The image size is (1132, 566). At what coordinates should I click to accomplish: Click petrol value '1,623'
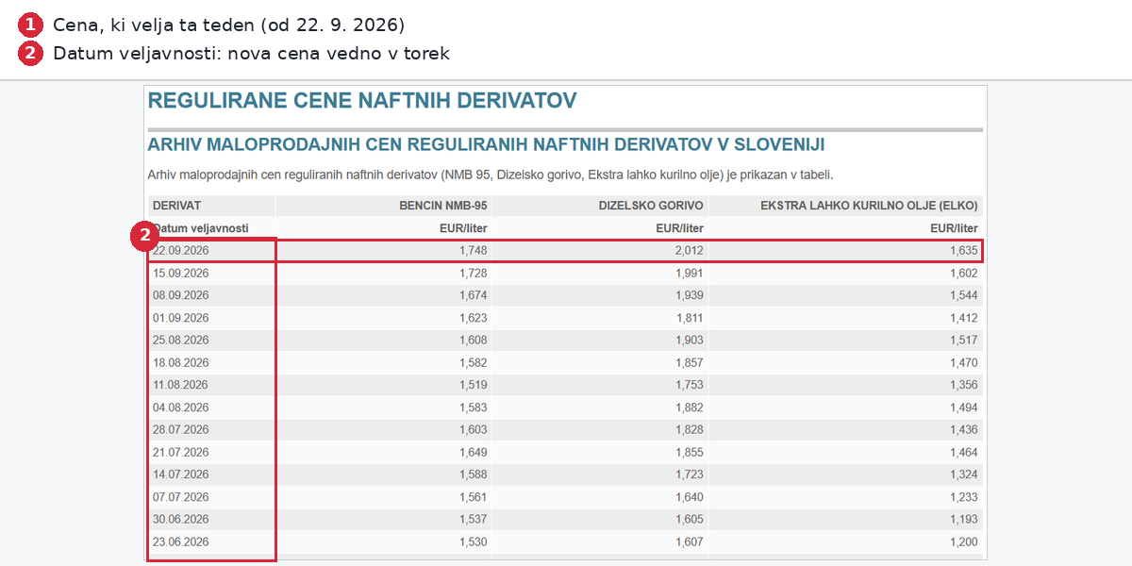click(473, 318)
